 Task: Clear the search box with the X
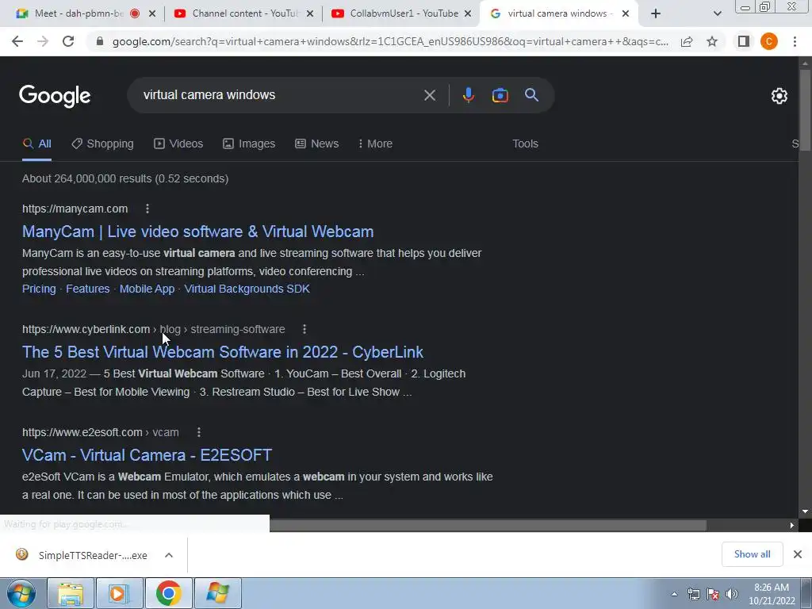point(429,95)
